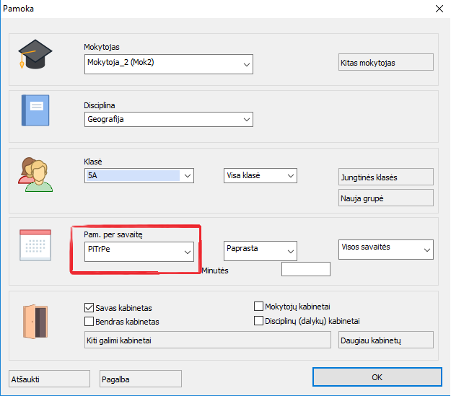Toggle the Savas kabinetas checkbox
The image size is (451, 396).
pyautogui.click(x=90, y=308)
